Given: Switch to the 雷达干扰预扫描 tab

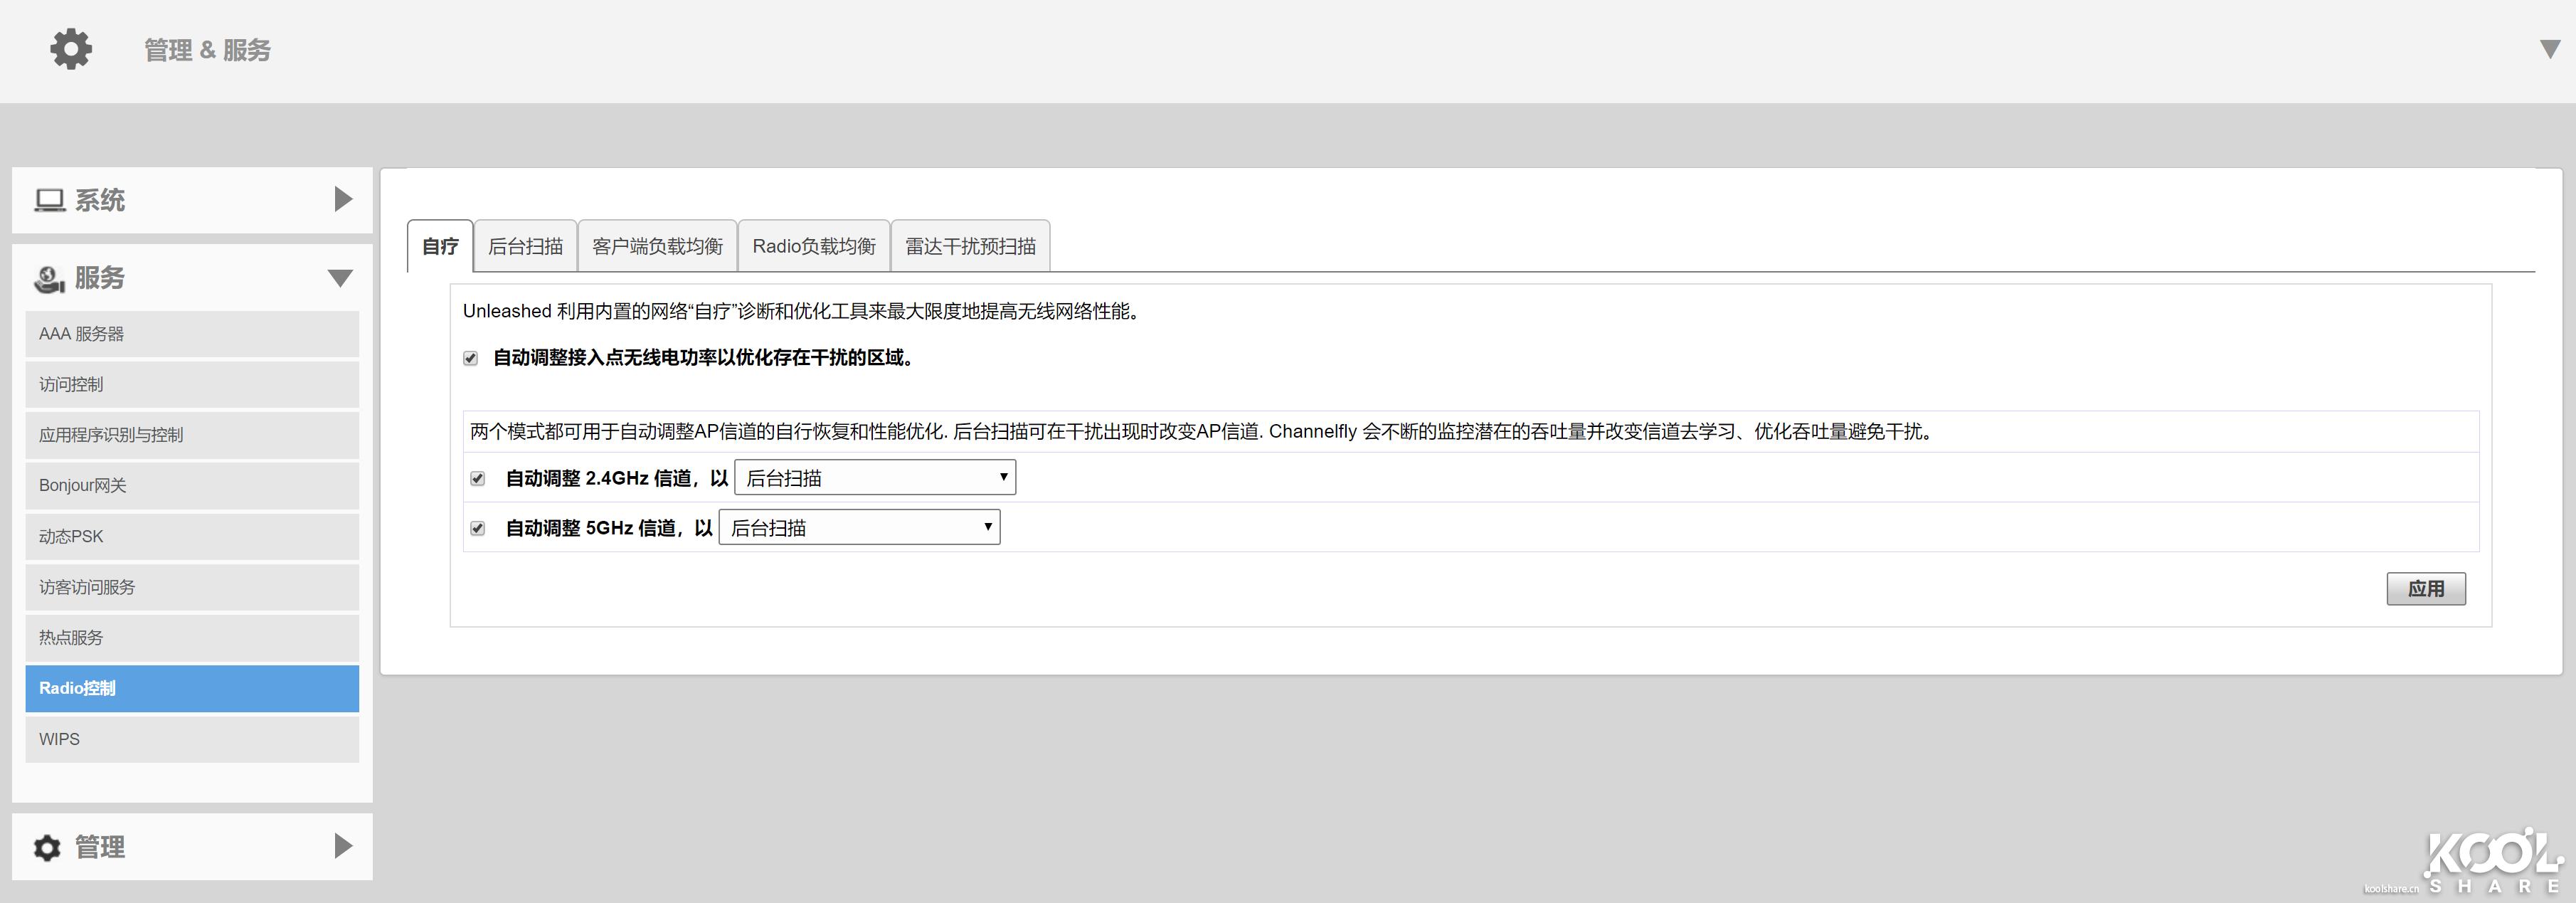Looking at the screenshot, I should pyautogui.click(x=970, y=245).
